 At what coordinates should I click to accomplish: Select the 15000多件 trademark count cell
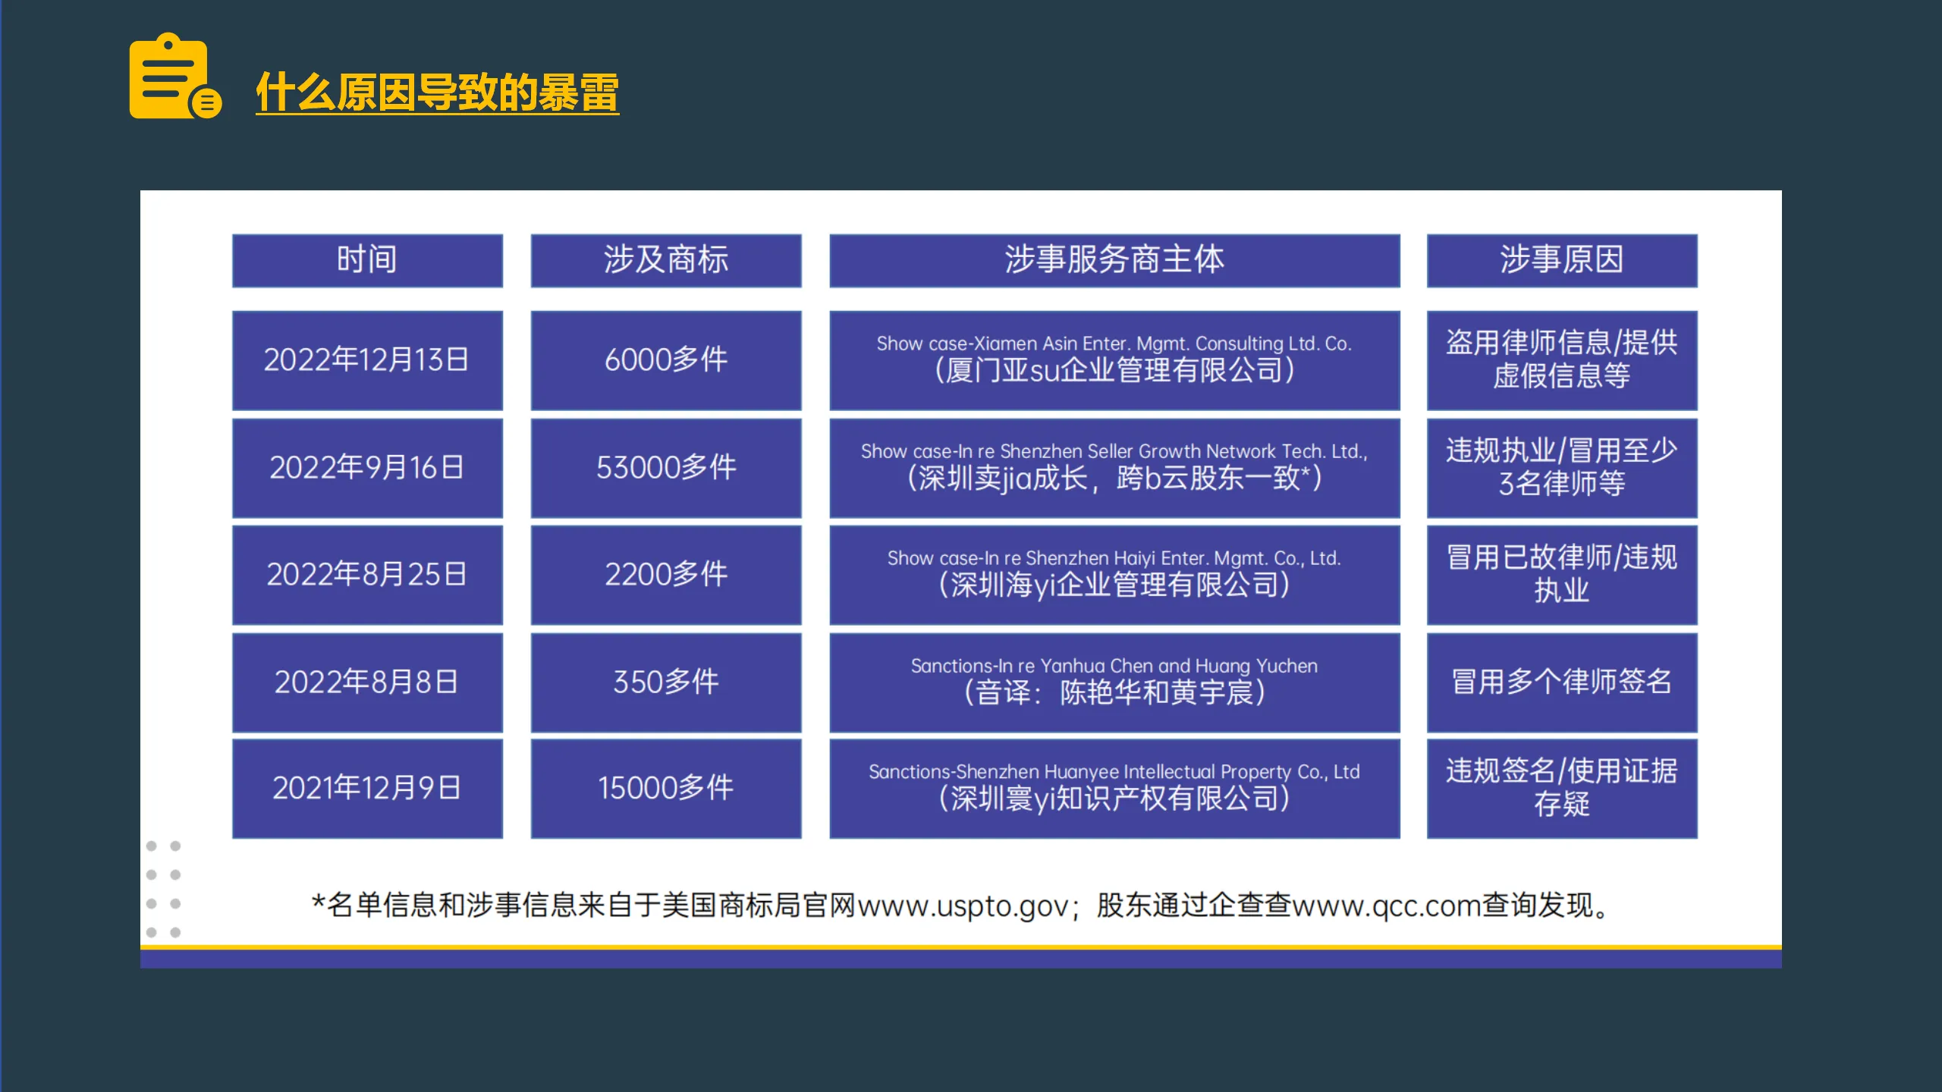tap(665, 788)
